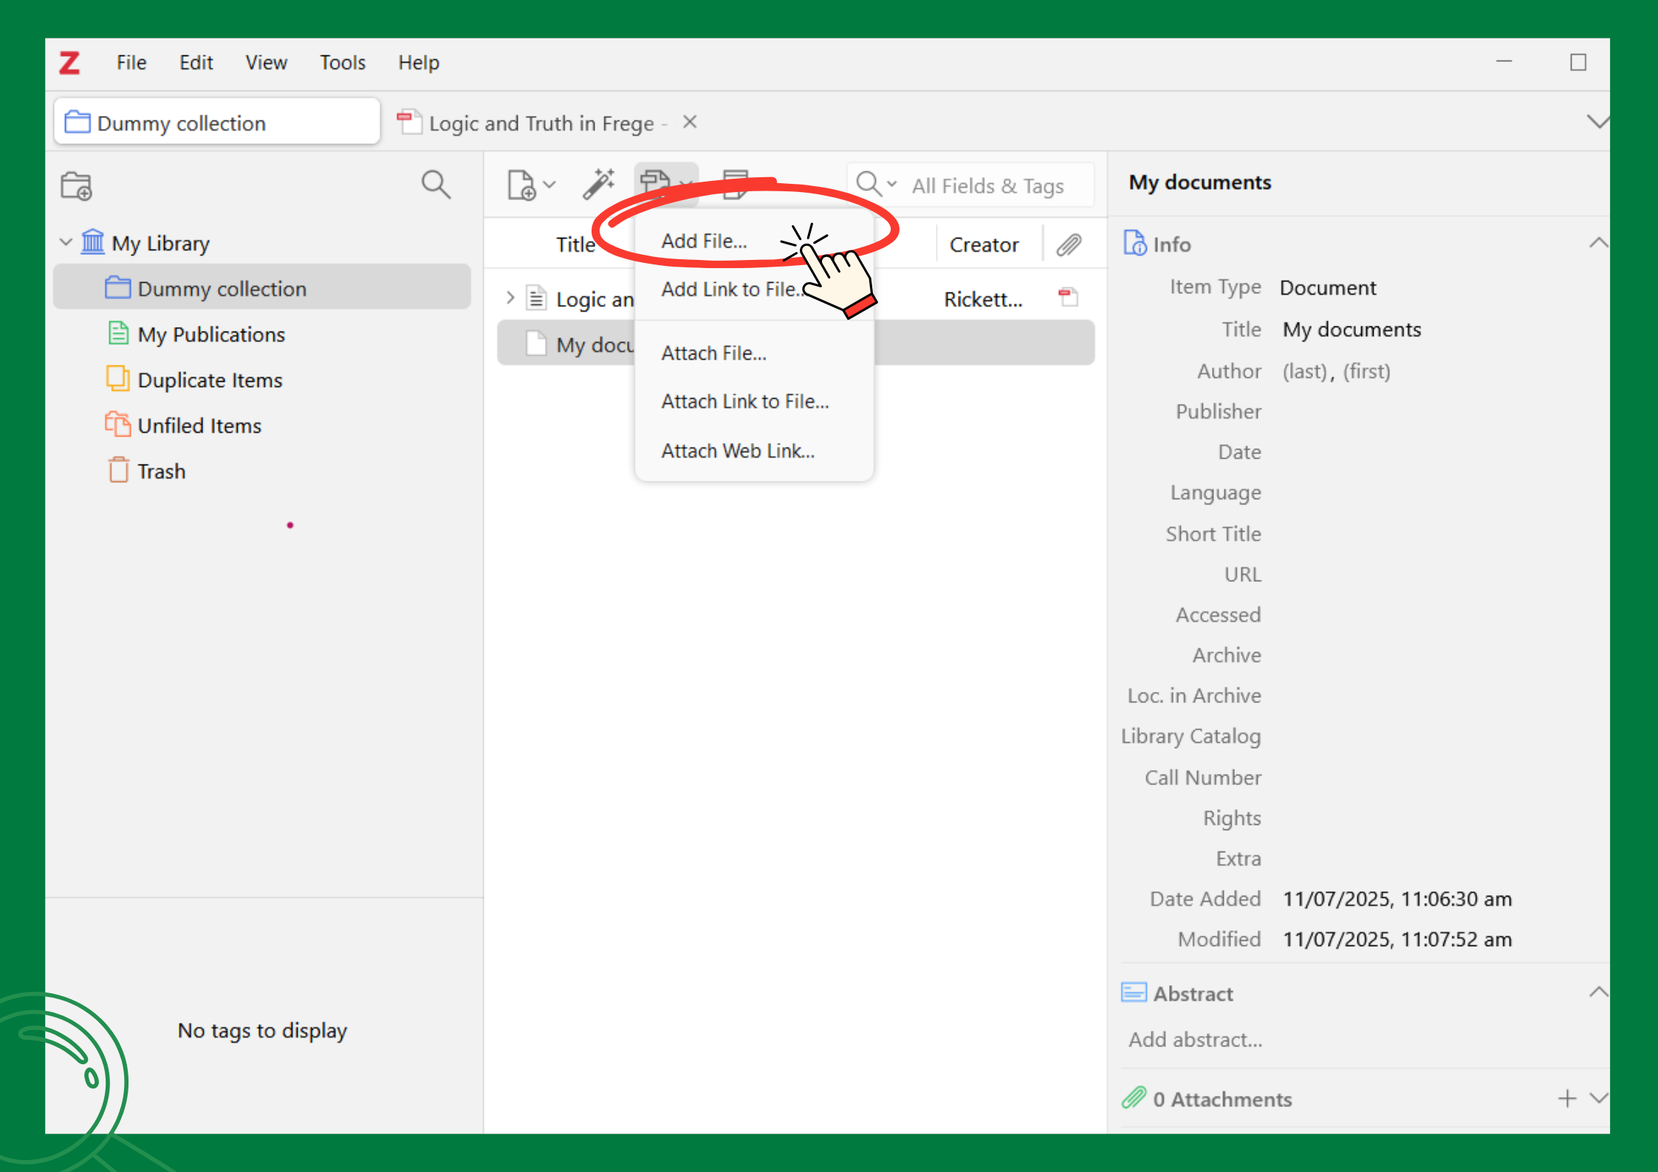1658x1172 pixels.
Task: Expand the Logic an... item row
Action: click(510, 298)
